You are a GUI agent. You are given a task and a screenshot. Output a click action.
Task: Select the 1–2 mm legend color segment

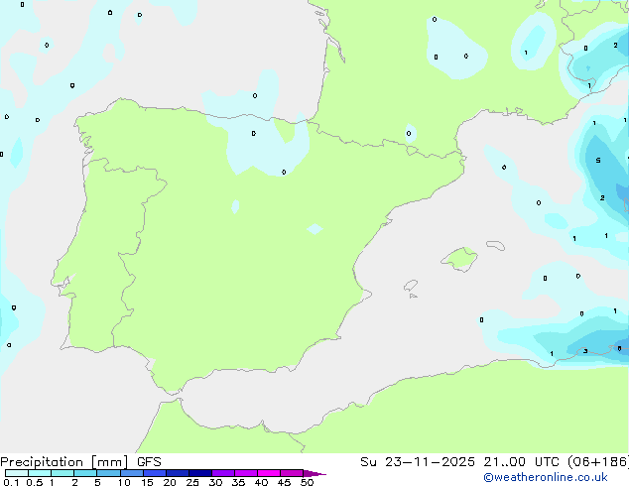63,473
